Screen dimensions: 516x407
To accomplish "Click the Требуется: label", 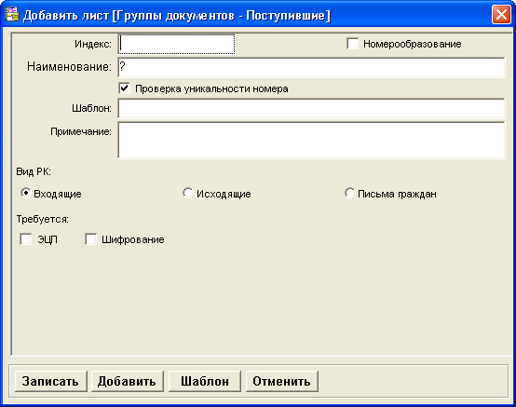I will (43, 219).
